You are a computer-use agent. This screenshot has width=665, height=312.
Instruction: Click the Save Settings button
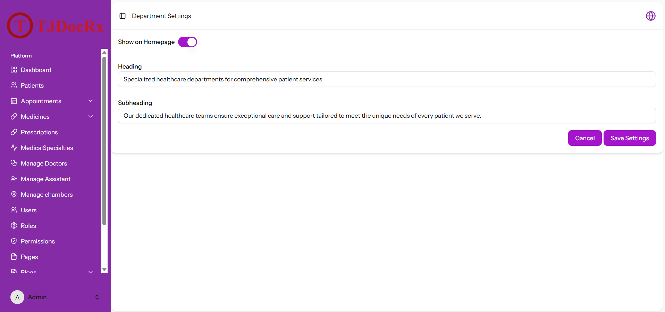630,138
